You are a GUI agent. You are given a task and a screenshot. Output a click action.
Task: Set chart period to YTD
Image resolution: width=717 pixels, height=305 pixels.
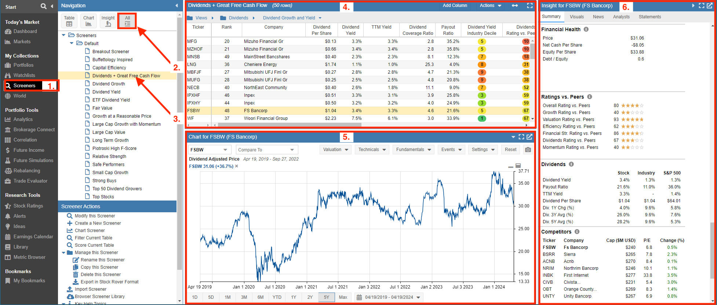(x=277, y=297)
